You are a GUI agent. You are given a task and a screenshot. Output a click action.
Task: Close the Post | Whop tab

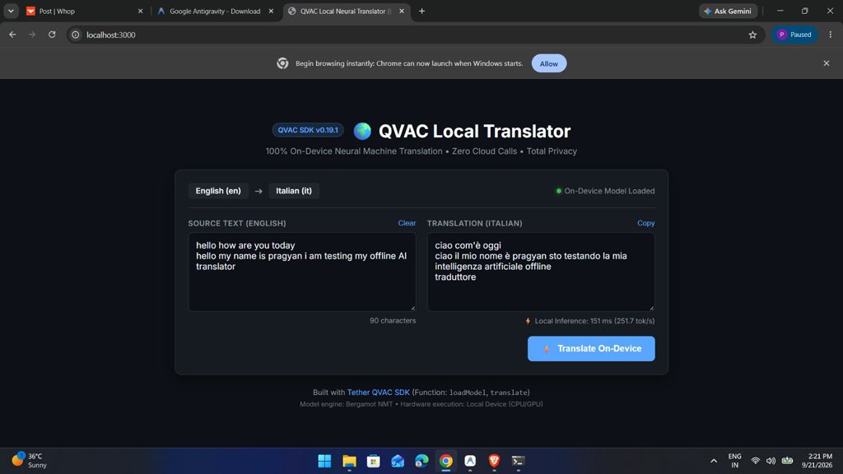140,11
